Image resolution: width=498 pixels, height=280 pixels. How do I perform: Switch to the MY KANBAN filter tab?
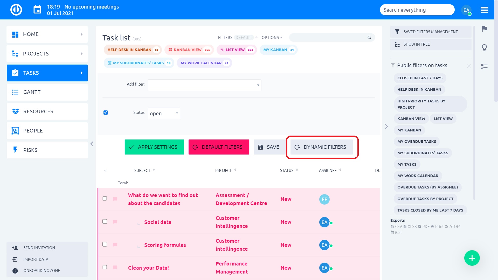coord(278,50)
